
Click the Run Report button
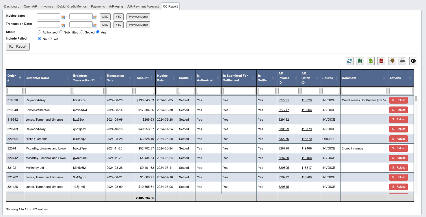coord(18,46)
